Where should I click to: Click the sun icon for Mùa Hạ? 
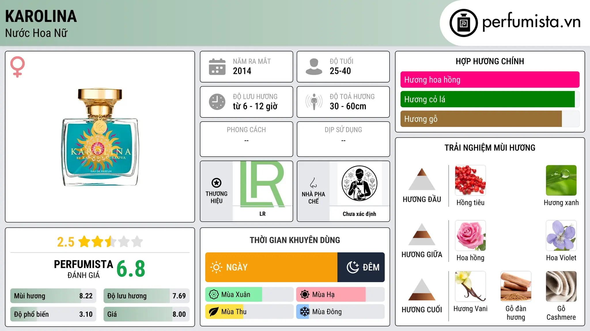tap(305, 295)
